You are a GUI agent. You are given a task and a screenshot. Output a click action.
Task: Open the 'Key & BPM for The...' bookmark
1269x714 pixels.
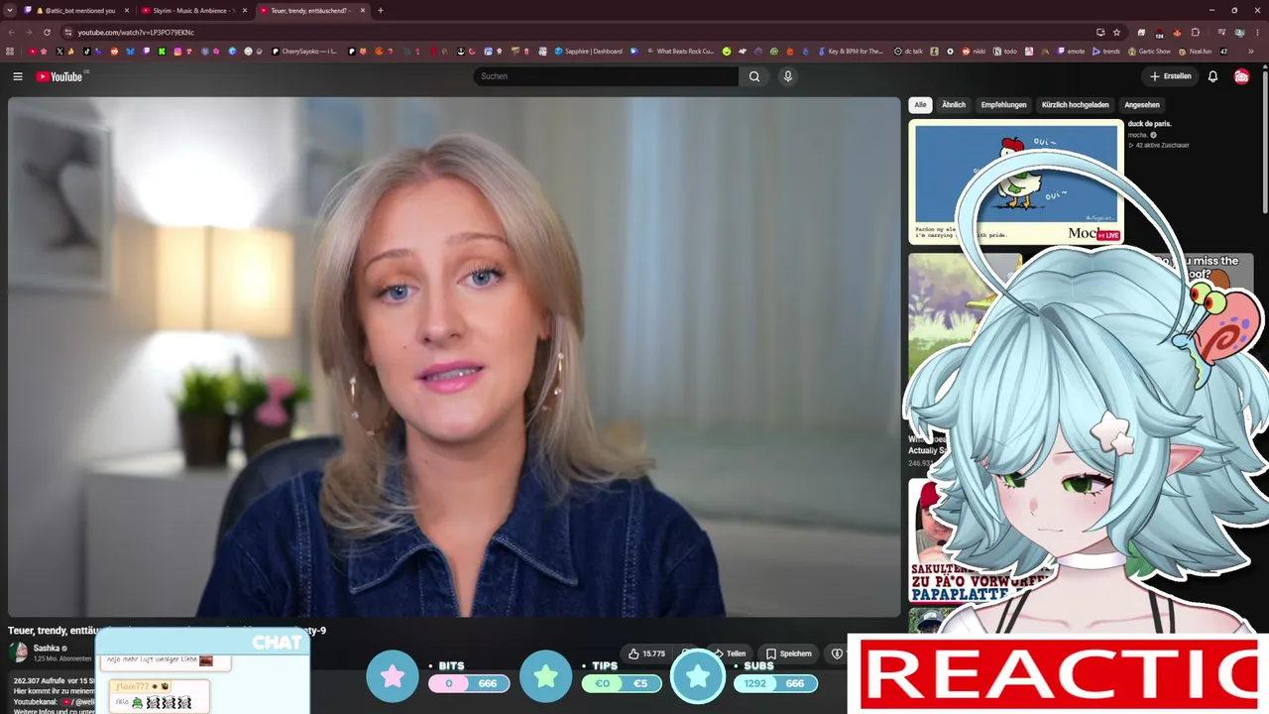coord(850,51)
